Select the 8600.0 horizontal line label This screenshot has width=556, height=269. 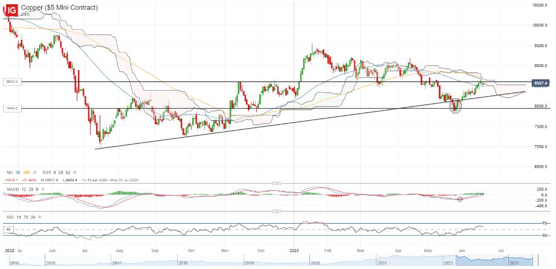point(13,82)
